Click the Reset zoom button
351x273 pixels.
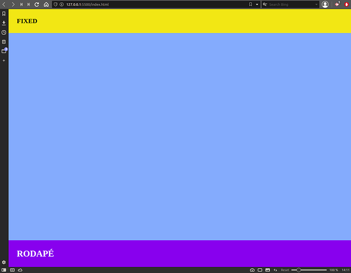(285, 270)
